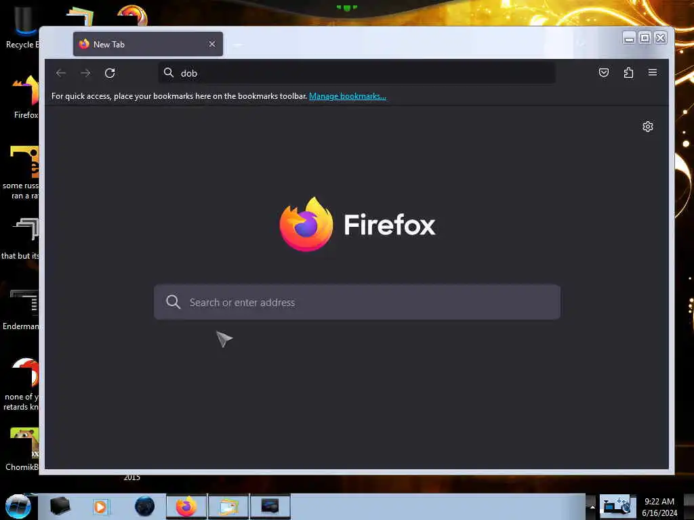Click the search icon in the address bar
This screenshot has width=694, height=520.
pyautogui.click(x=169, y=72)
